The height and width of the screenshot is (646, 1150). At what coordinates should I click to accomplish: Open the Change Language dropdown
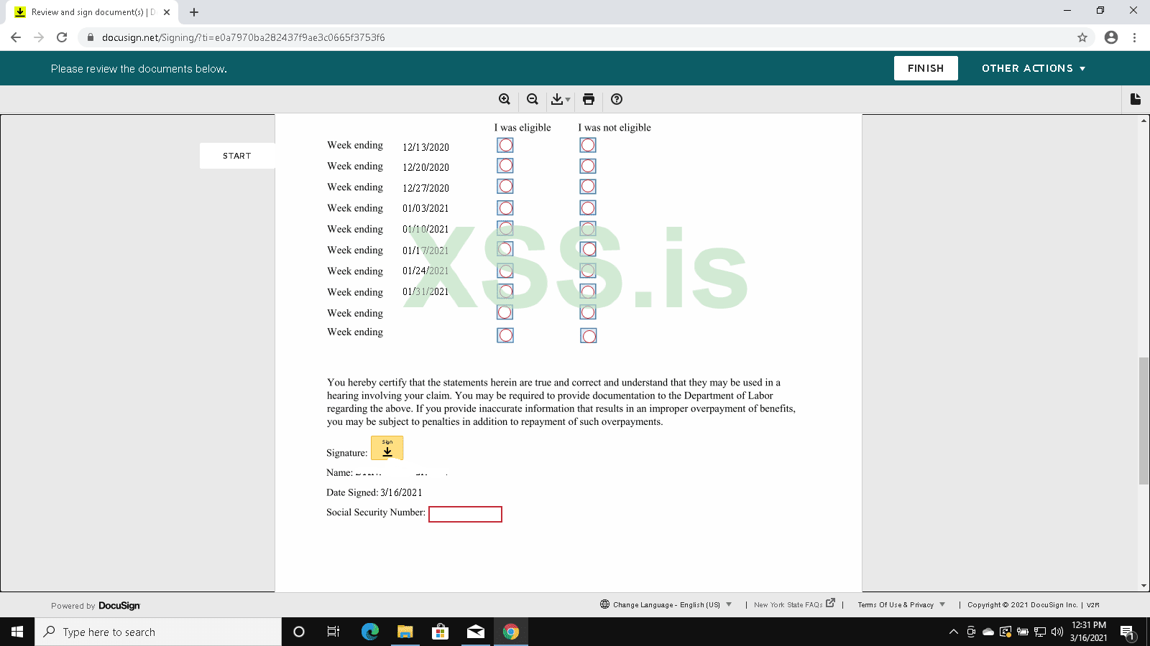tap(666, 604)
